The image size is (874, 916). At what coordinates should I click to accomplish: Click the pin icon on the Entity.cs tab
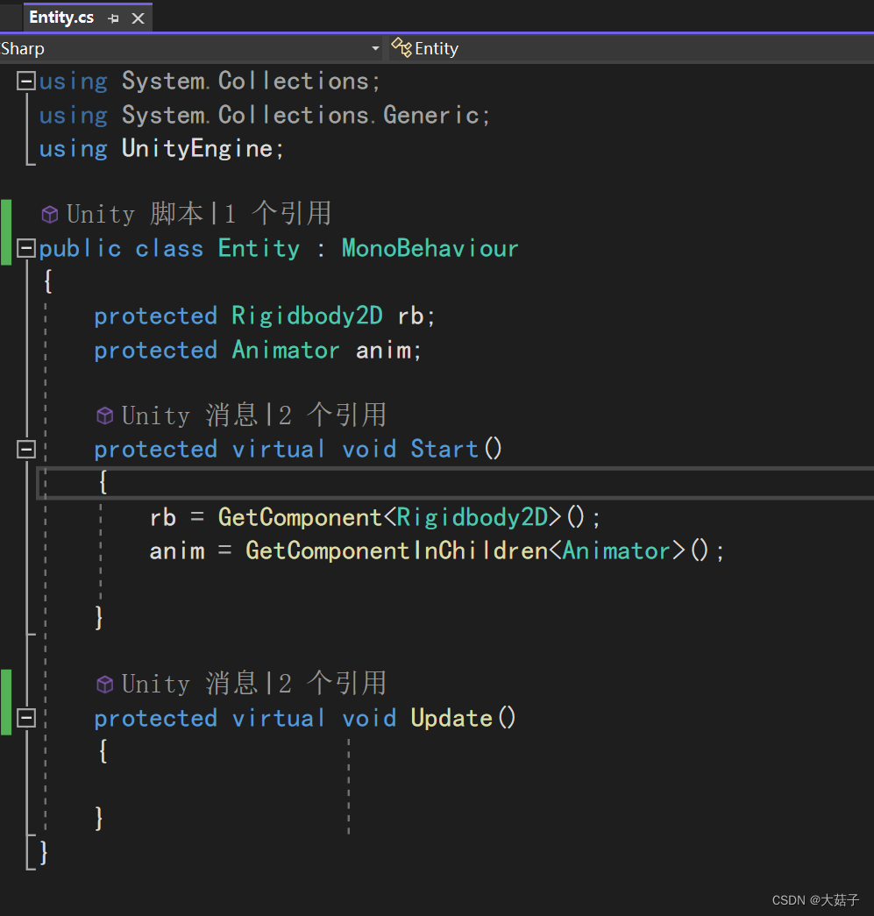(x=113, y=17)
